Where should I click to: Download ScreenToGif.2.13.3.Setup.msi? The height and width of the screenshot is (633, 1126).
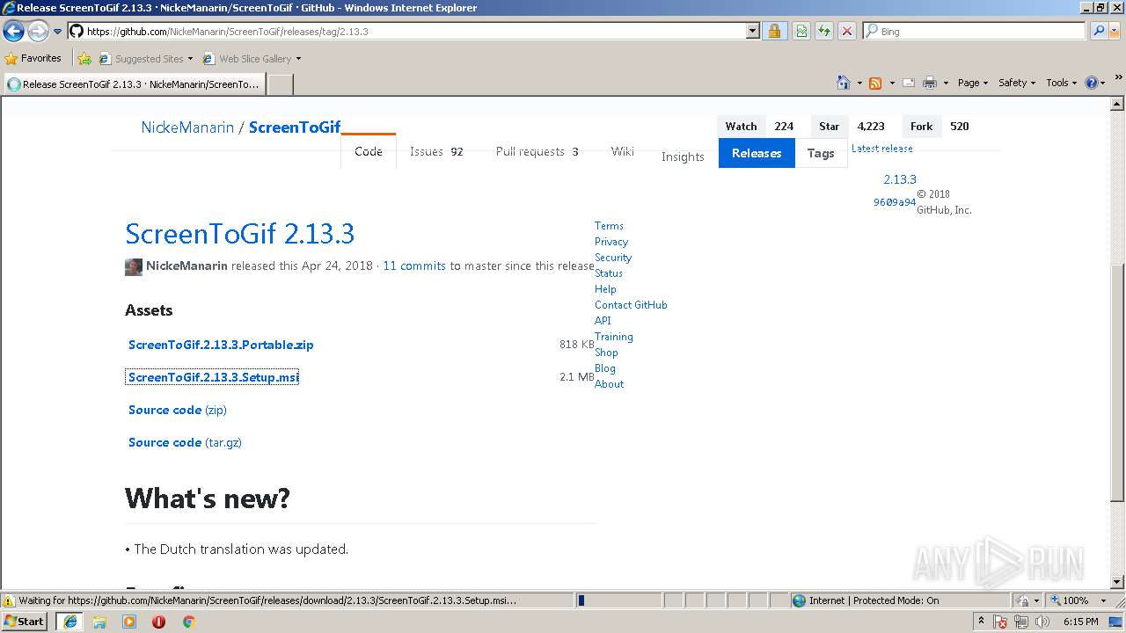[213, 377]
